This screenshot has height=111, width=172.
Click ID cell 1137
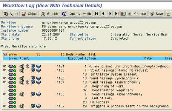[61, 82]
